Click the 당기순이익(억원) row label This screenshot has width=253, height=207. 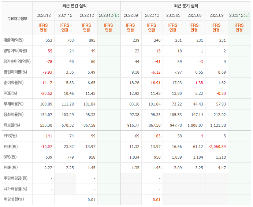pos(17,61)
